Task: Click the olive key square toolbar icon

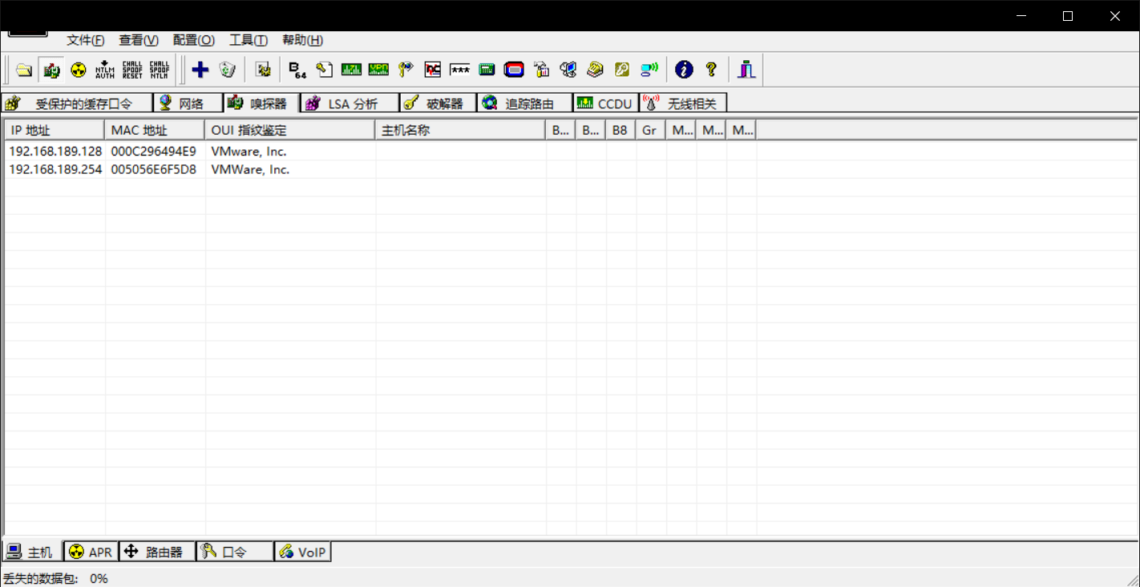Action: click(622, 70)
